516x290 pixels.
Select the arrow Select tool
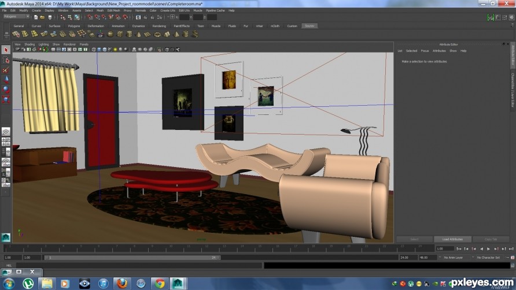click(x=6, y=50)
